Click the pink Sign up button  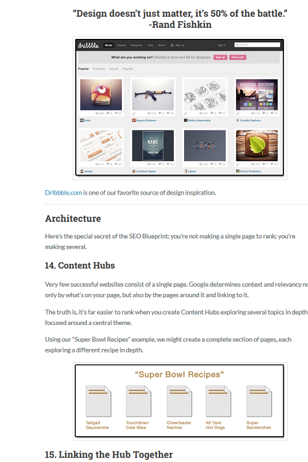220,57
